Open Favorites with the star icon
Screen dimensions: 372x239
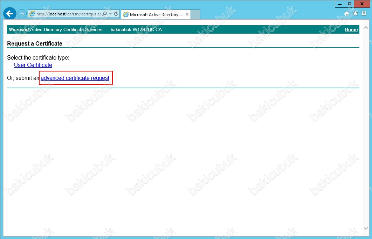(x=355, y=14)
